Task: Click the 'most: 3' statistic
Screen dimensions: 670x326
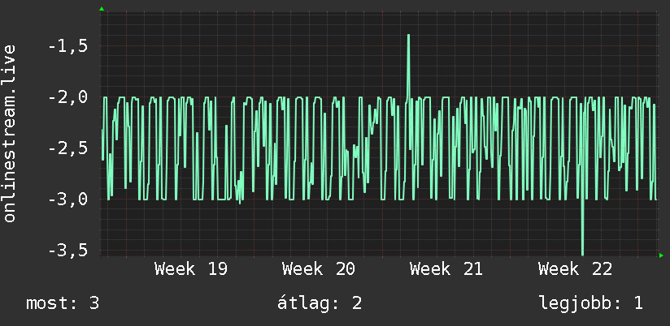Action: click(63, 303)
